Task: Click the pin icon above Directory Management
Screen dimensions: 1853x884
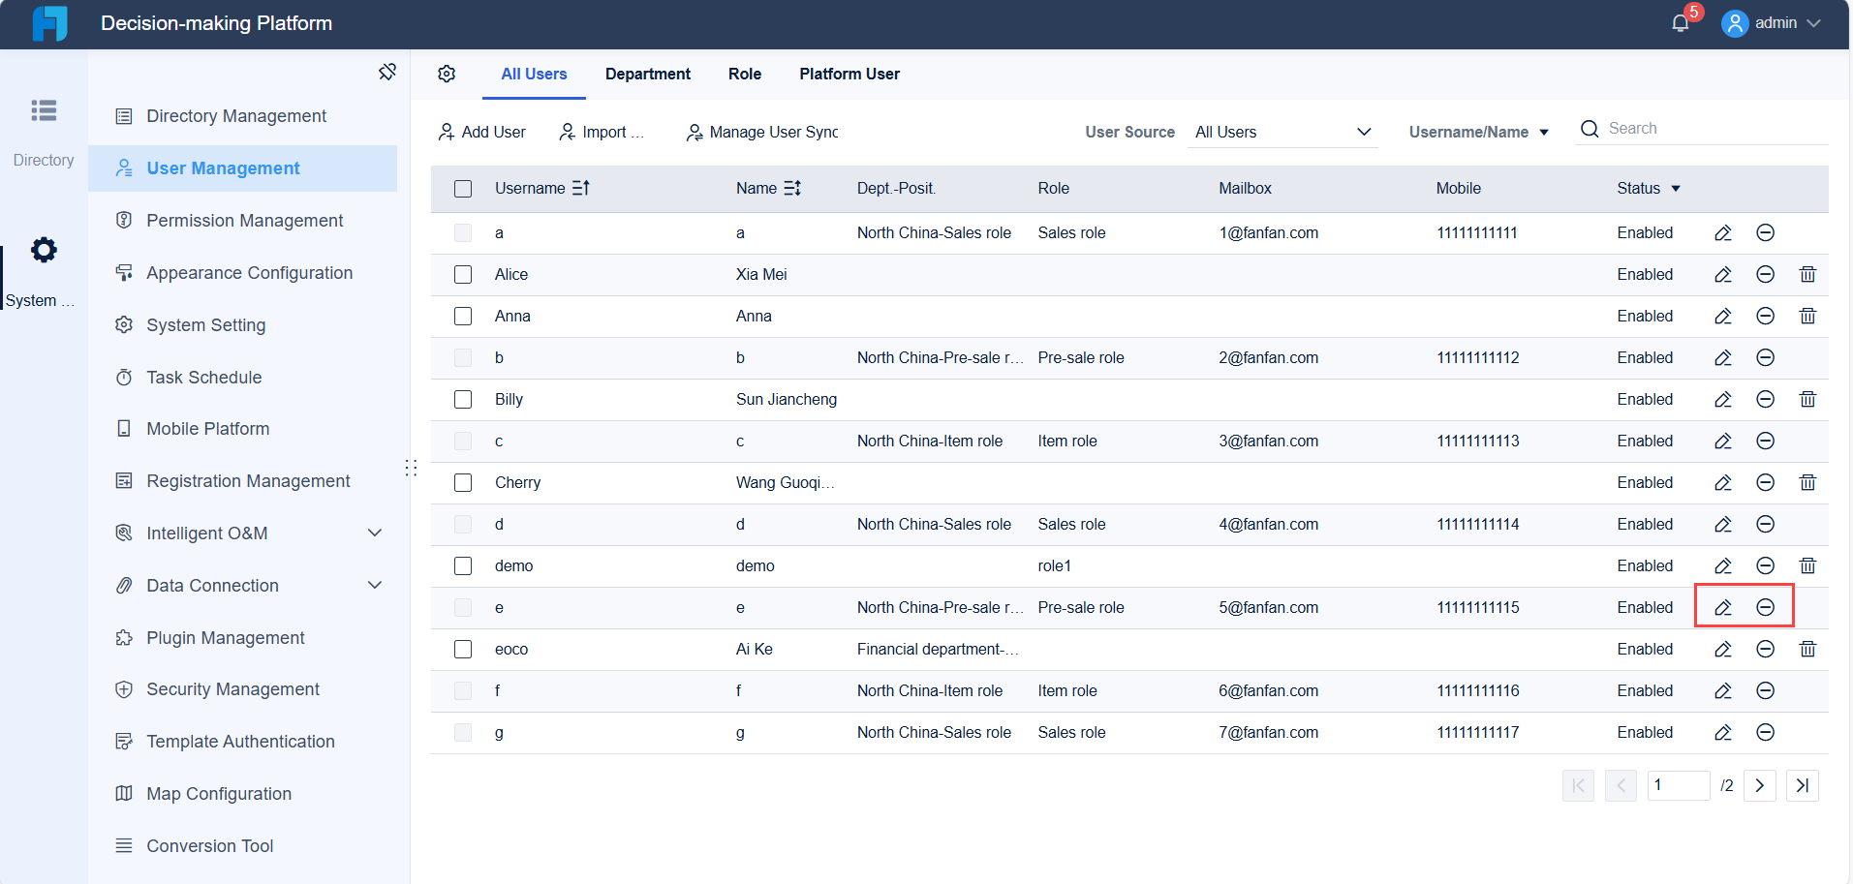Action: click(x=387, y=71)
